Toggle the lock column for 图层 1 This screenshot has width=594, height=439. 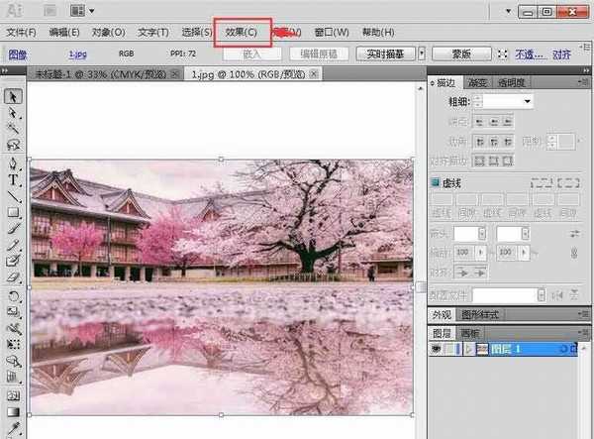450,349
